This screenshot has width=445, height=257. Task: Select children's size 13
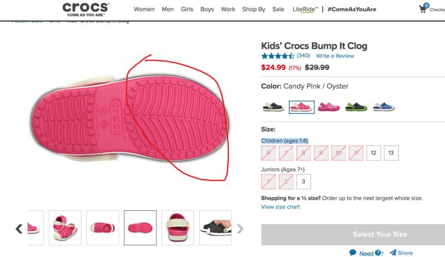[x=391, y=152]
